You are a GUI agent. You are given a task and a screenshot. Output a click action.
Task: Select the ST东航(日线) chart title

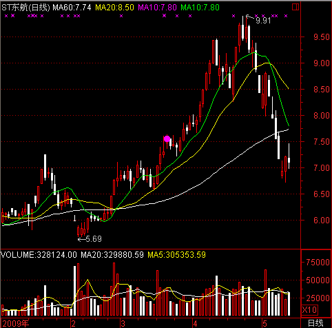[25, 8]
